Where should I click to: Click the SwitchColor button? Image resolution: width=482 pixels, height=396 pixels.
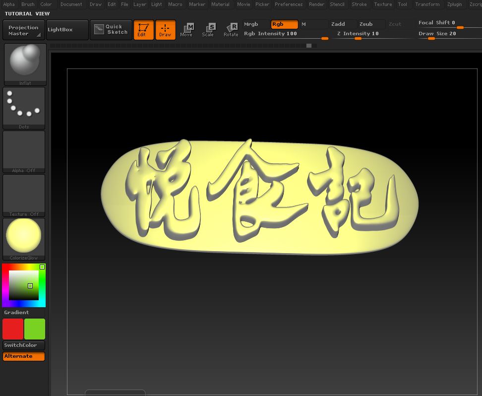point(24,345)
